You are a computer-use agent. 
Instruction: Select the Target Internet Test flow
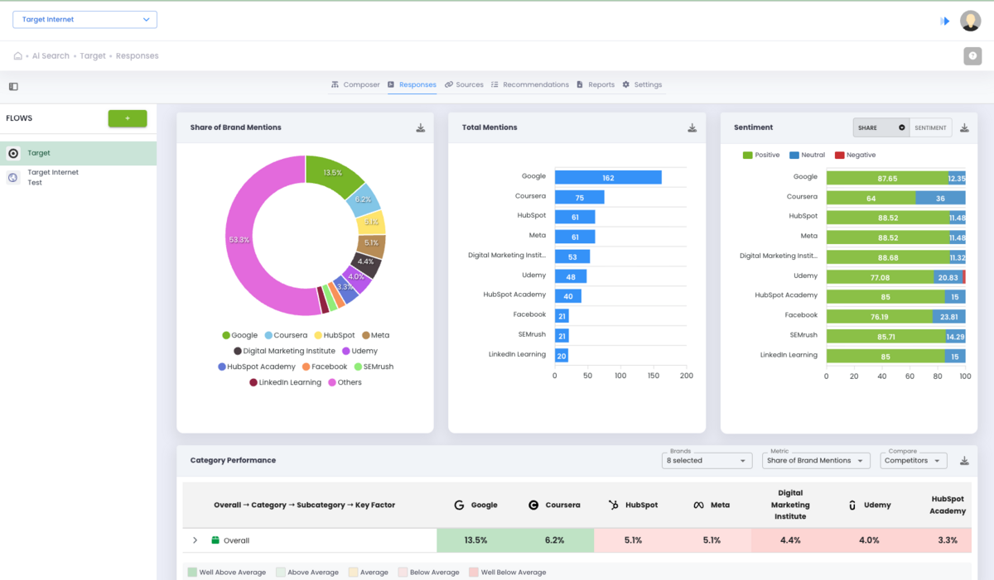pos(78,177)
